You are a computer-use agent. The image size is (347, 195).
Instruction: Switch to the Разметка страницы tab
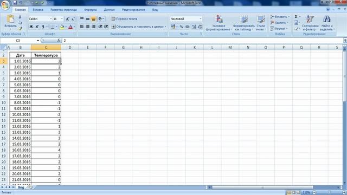coord(63,10)
